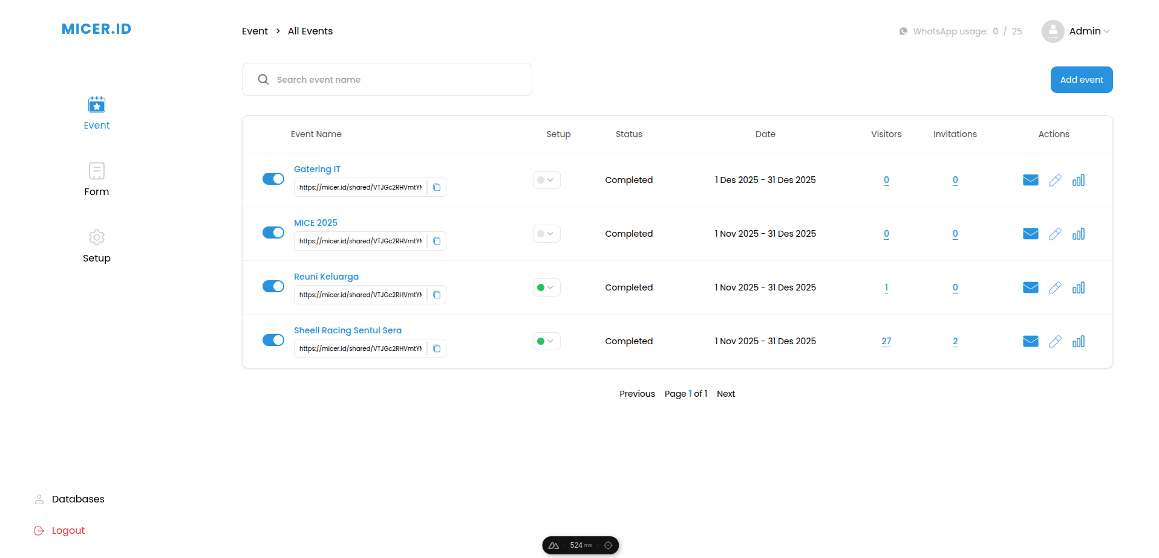The image size is (1159, 558).
Task: Click the Search event name field
Action: click(x=387, y=80)
